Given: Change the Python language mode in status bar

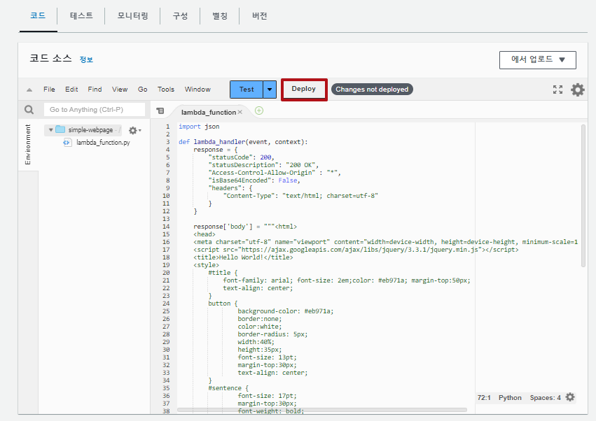Looking at the screenshot, I should point(510,397).
